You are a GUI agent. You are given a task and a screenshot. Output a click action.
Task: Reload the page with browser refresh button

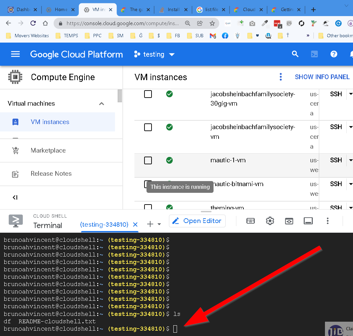point(33,23)
